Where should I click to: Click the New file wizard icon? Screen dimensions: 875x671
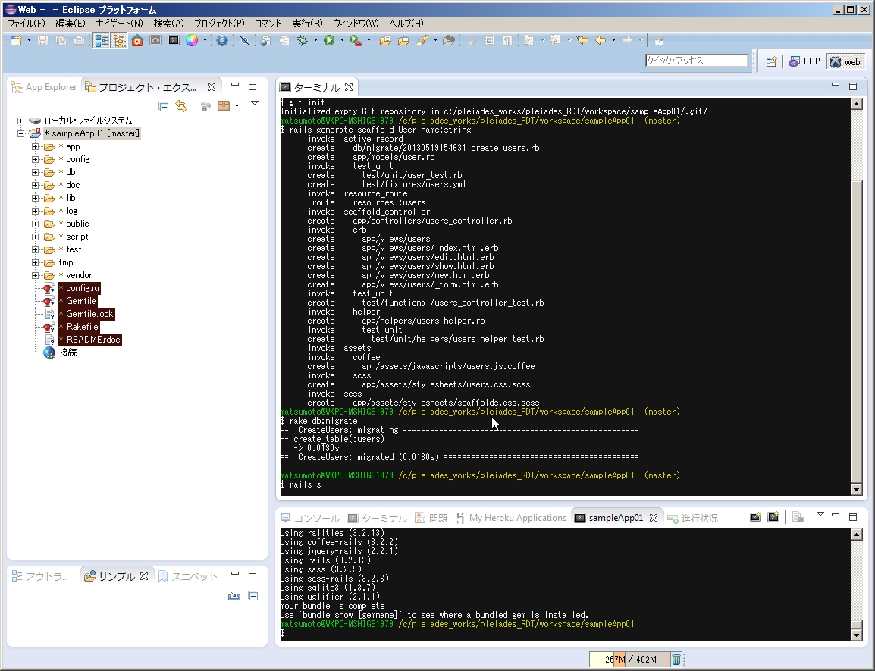16,41
